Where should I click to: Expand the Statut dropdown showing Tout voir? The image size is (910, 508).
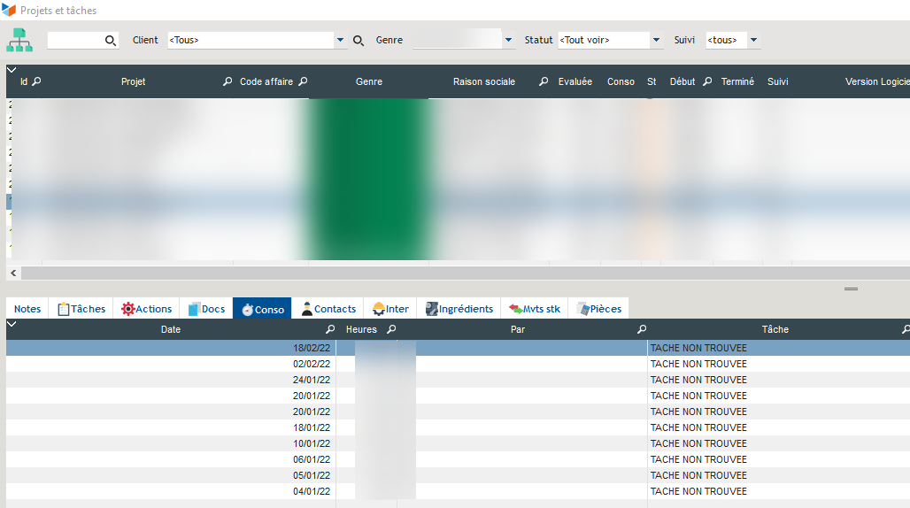tap(656, 41)
